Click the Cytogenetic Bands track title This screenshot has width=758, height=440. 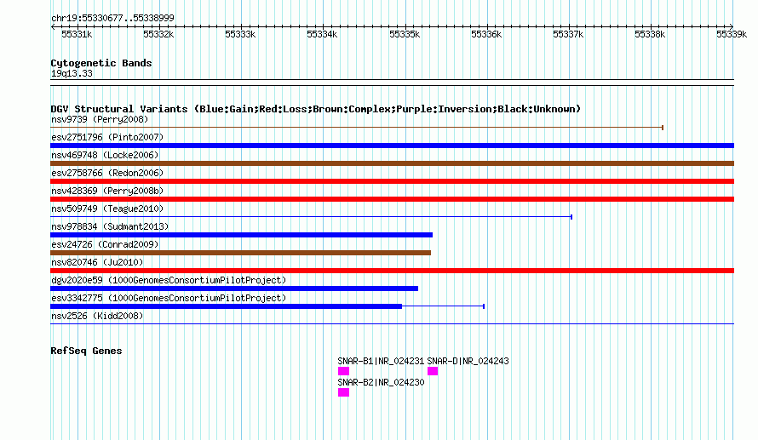[x=101, y=63]
